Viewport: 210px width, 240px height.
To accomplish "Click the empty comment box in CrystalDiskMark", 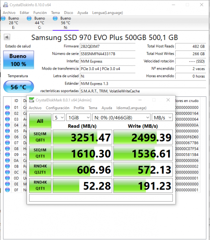I will 101,198.
